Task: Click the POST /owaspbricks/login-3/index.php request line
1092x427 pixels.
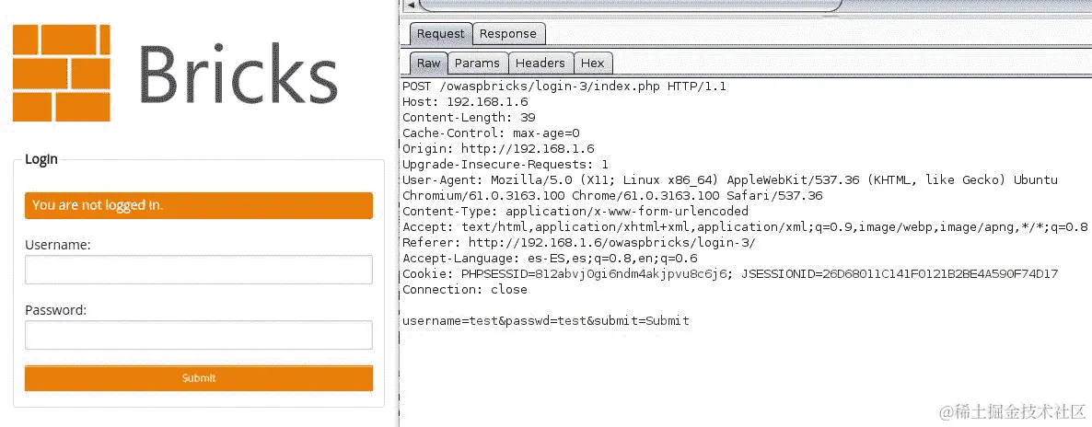Action: click(x=564, y=87)
